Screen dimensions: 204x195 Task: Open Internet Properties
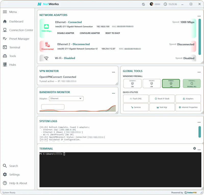pos(188,107)
